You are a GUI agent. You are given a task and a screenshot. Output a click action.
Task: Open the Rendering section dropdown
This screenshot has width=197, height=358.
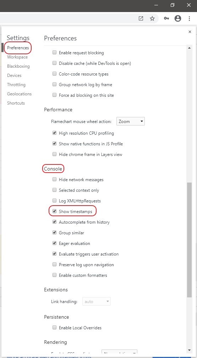click(x=119, y=353)
